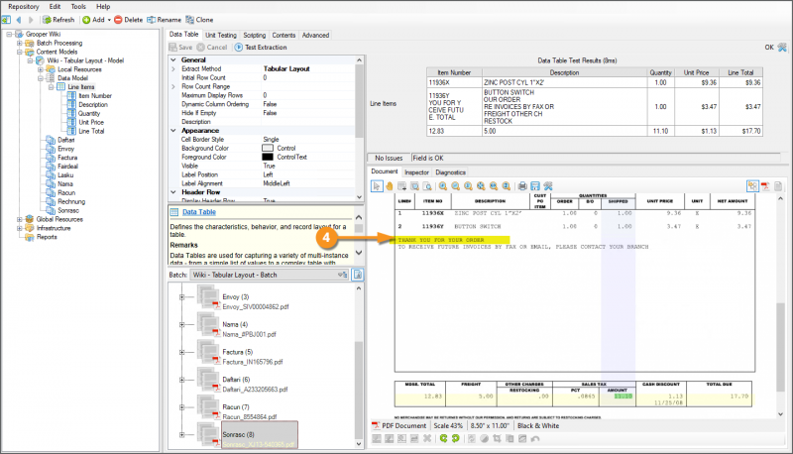Expand the Infrastructure tree node
The width and height of the screenshot is (793, 454).
tap(20, 229)
